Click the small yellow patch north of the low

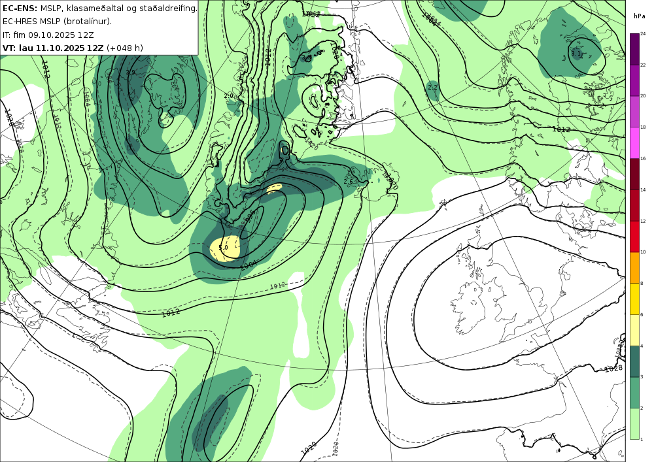[274, 188]
